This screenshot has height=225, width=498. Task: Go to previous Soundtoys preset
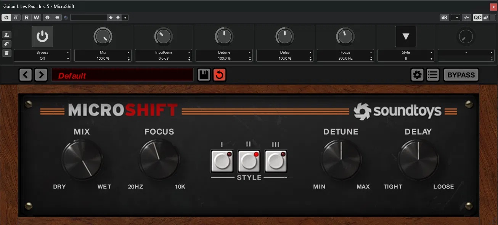pyautogui.click(x=26, y=75)
